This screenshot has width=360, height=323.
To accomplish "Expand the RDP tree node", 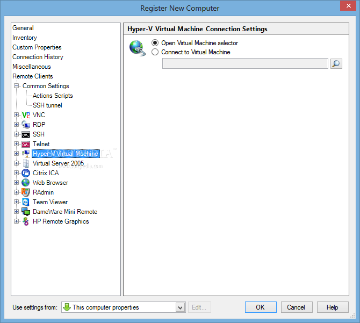I will pyautogui.click(x=16, y=125).
